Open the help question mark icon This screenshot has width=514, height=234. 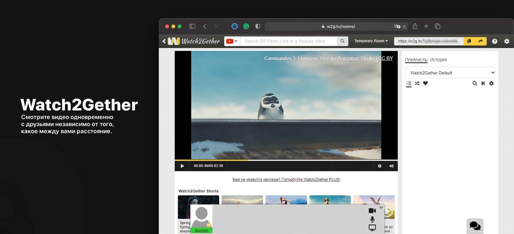tap(495, 41)
